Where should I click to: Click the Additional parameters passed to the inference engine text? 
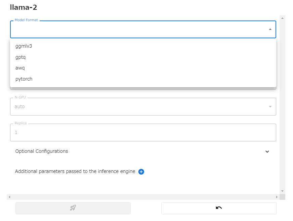click(x=75, y=171)
